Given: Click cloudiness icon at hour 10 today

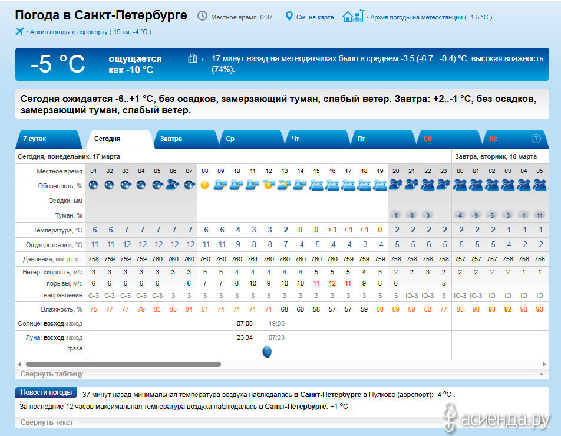Looking at the screenshot, I should coord(236,185).
